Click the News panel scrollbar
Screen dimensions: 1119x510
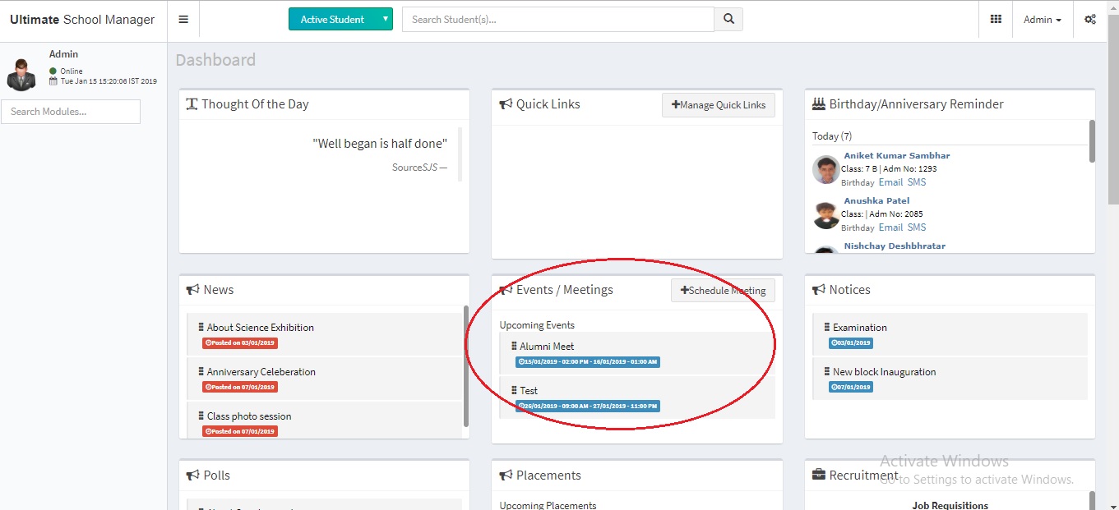click(x=466, y=366)
